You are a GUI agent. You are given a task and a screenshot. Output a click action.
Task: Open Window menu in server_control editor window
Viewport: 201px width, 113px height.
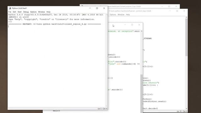pyautogui.click(x=121, y=15)
